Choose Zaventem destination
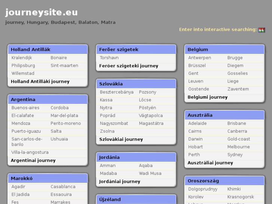 coord(238,89)
